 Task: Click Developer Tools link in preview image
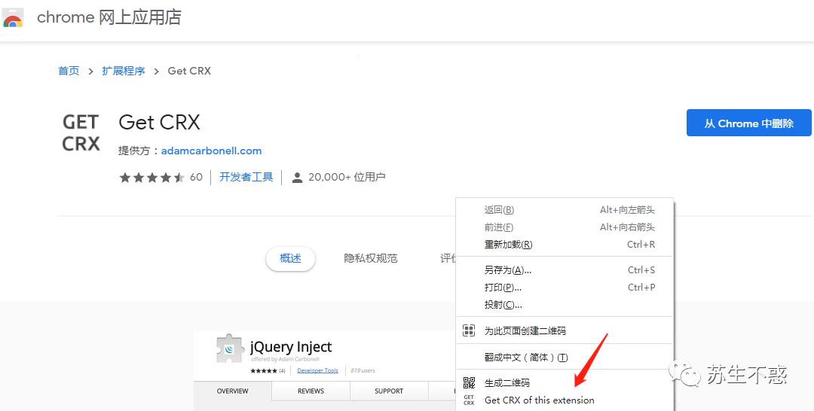[318, 370]
